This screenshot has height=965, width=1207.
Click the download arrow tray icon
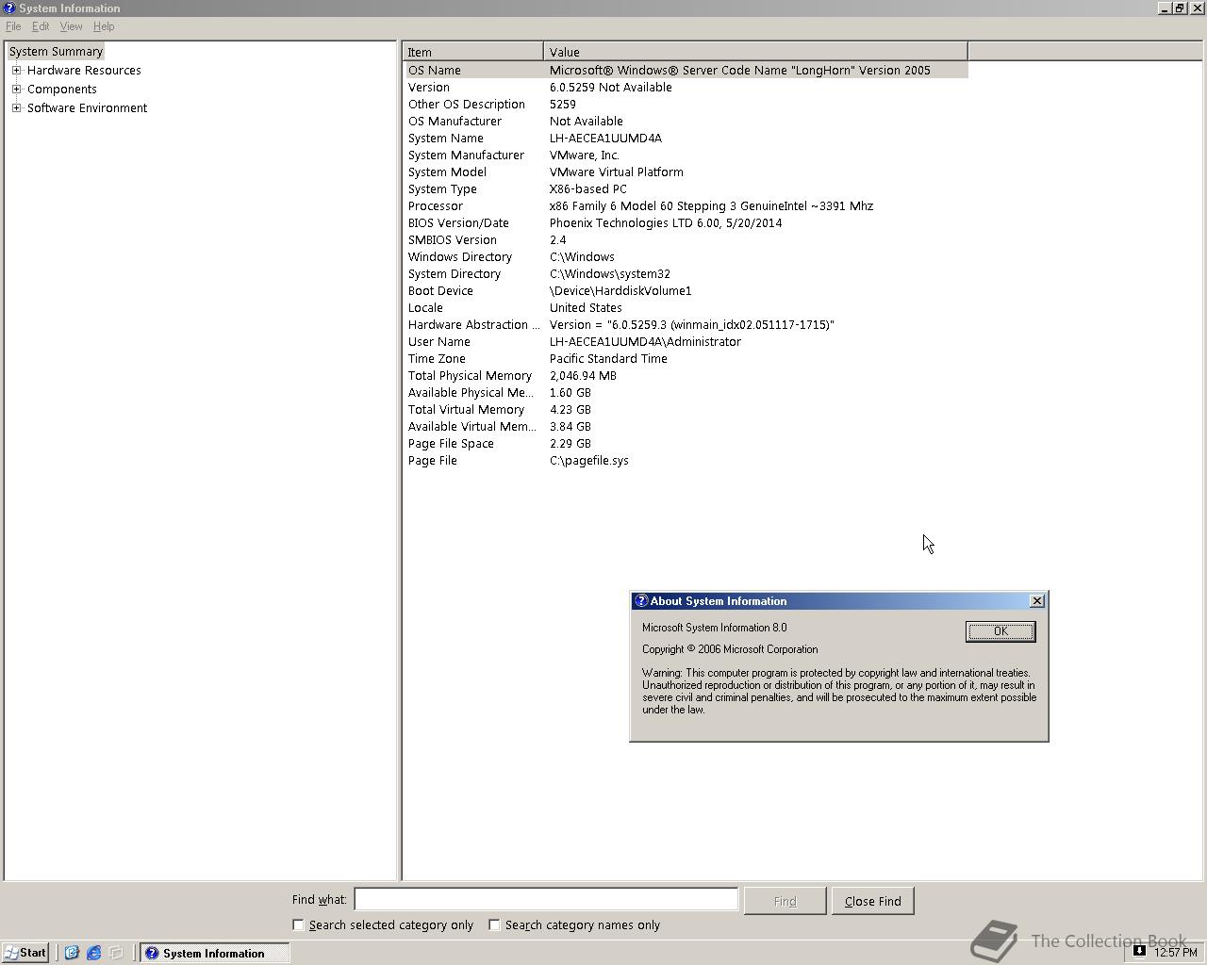click(x=1139, y=951)
